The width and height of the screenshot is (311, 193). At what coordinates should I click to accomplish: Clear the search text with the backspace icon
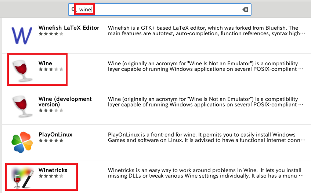pos(245,10)
